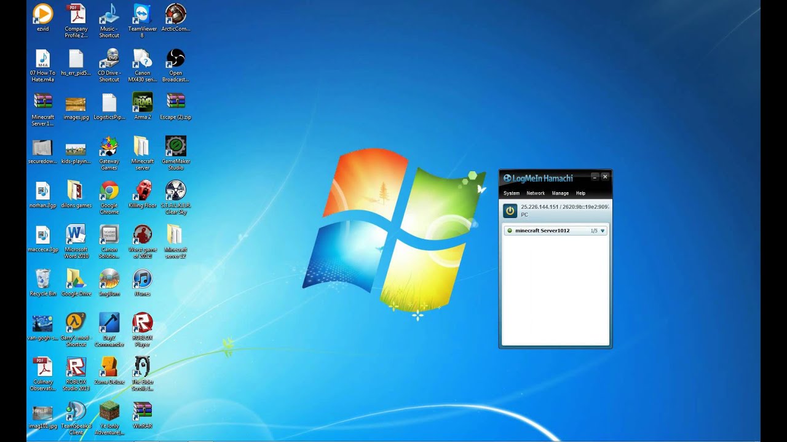Select the minecraft Server1012 network name
Screen dimensions: 787x442
542,231
